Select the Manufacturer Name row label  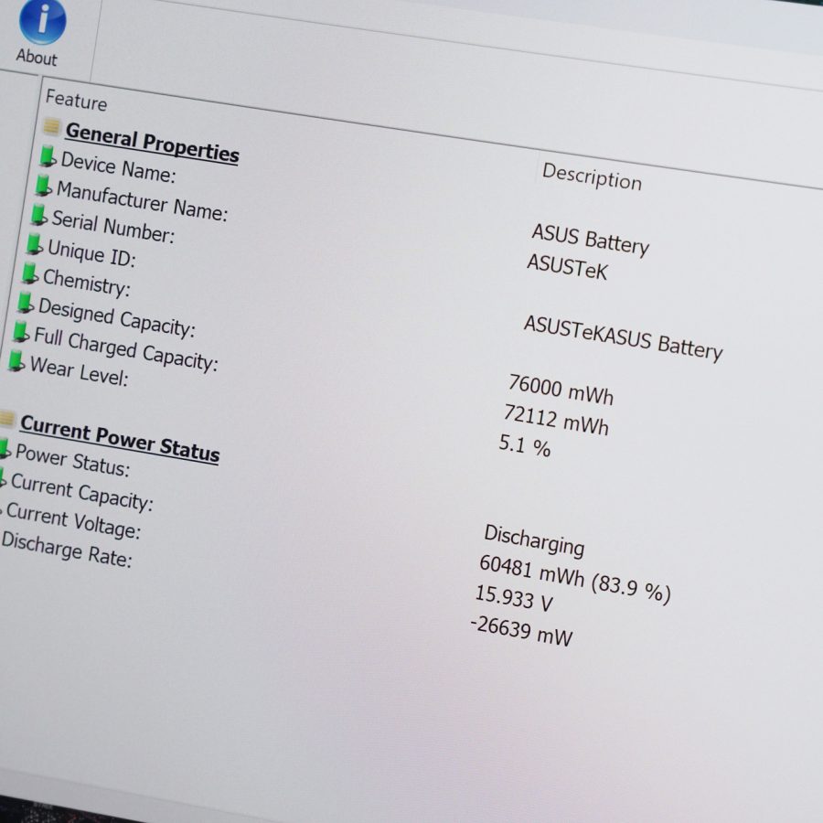(143, 201)
